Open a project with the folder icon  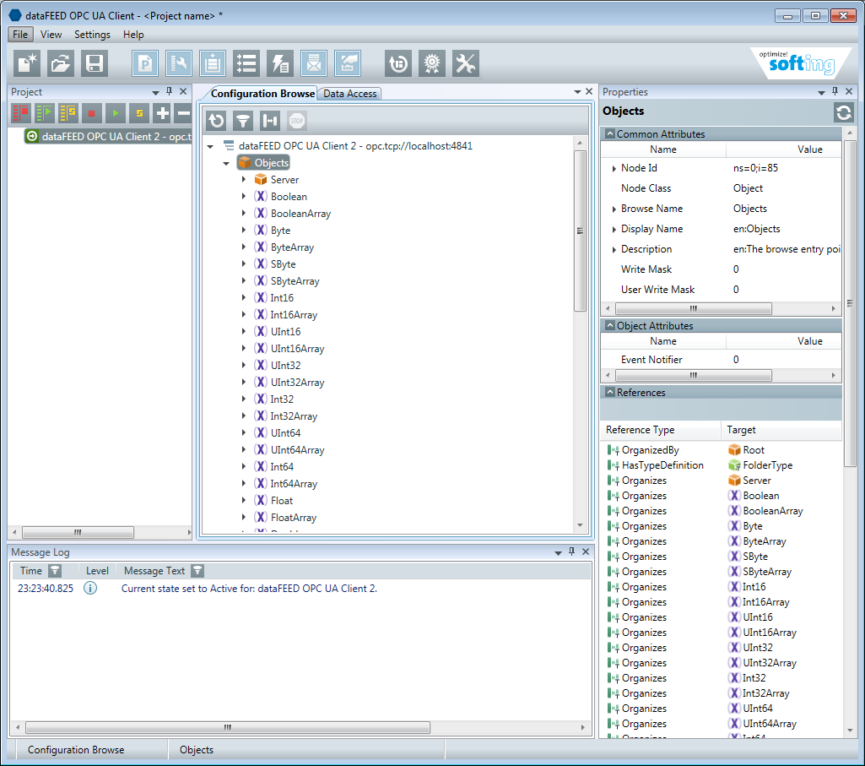pos(61,63)
